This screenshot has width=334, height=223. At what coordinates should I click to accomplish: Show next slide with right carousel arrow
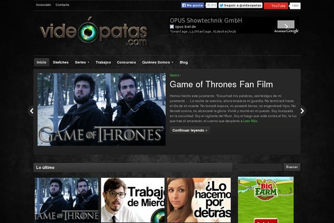pyautogui.click(x=302, y=111)
